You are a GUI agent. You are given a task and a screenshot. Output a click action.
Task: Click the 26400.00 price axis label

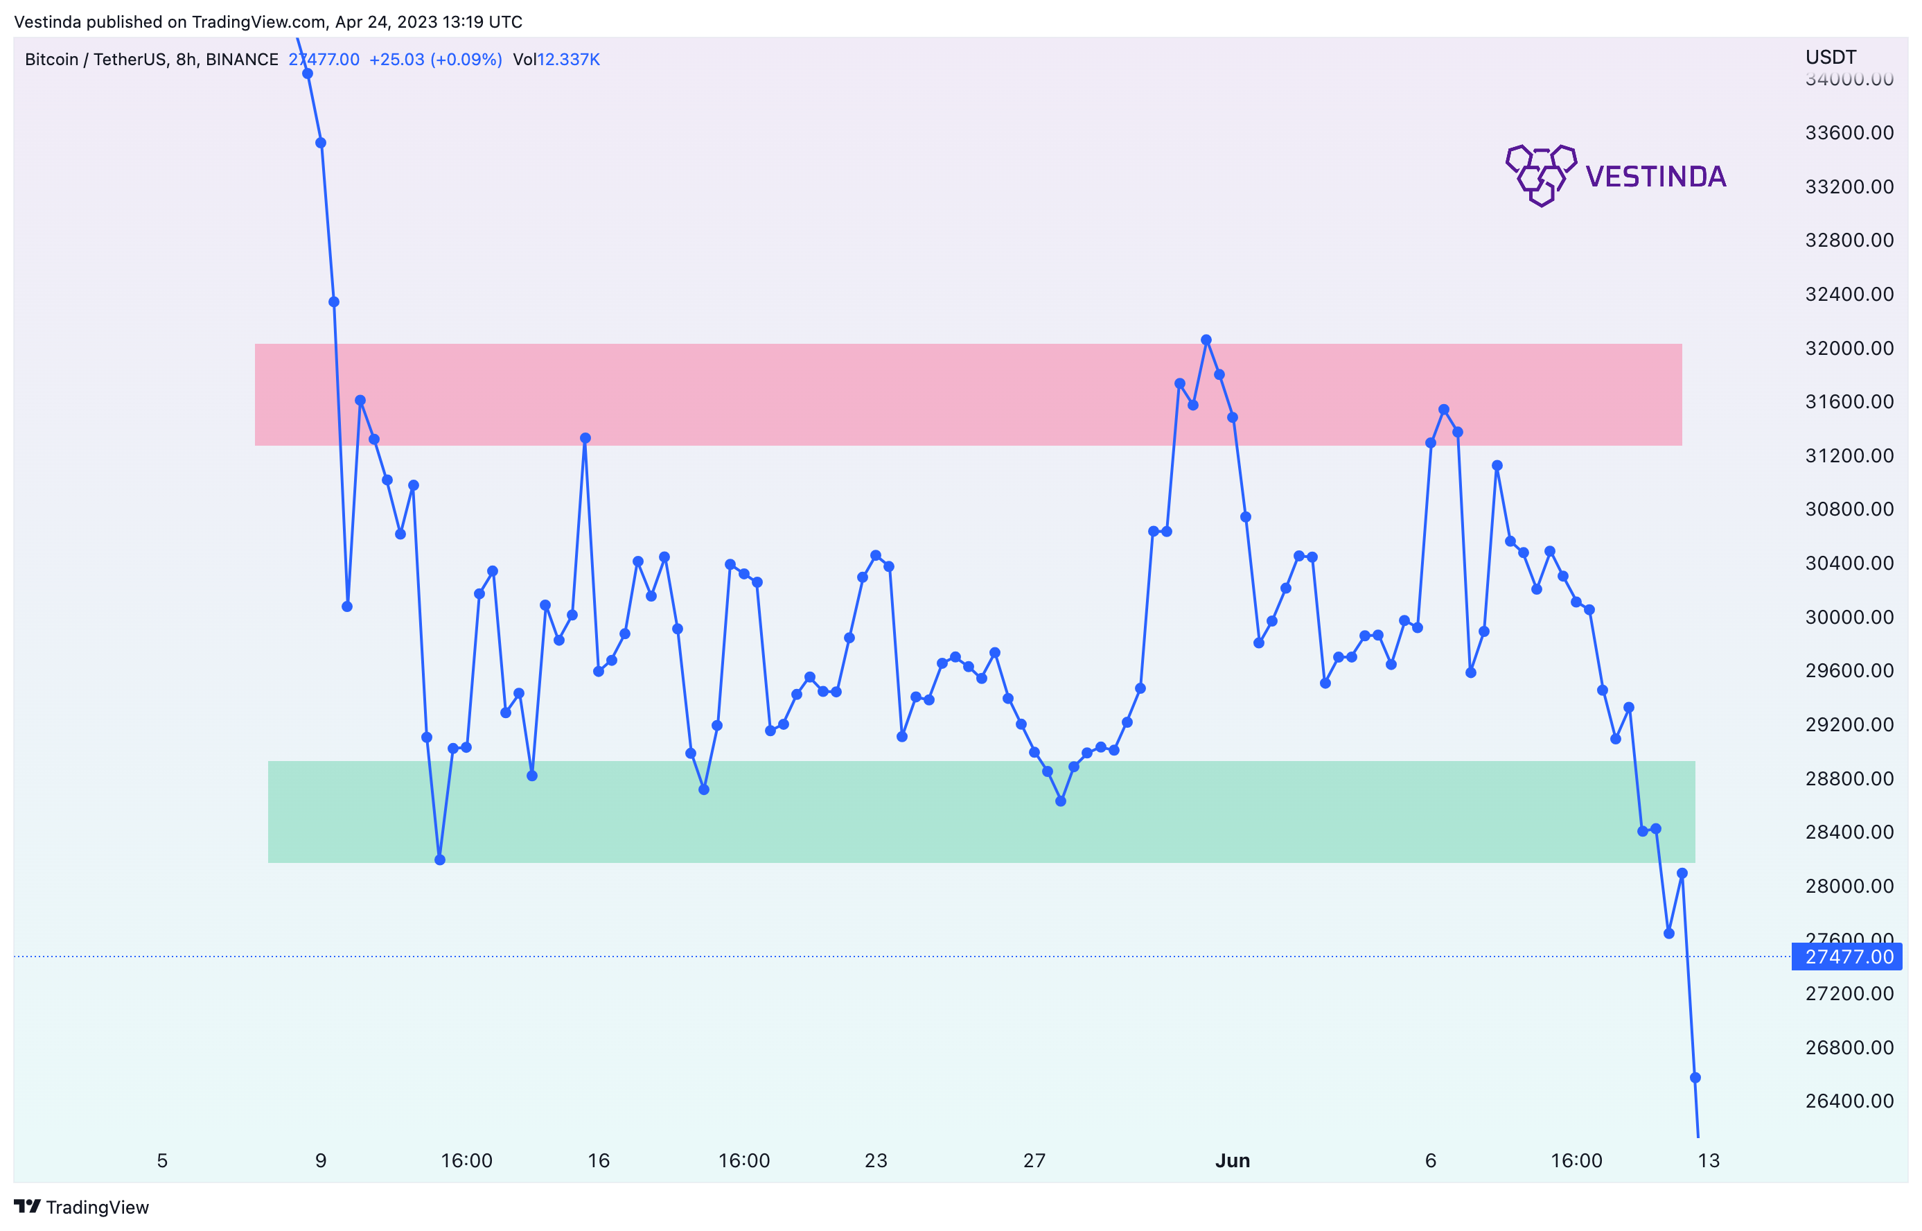click(x=1849, y=1101)
